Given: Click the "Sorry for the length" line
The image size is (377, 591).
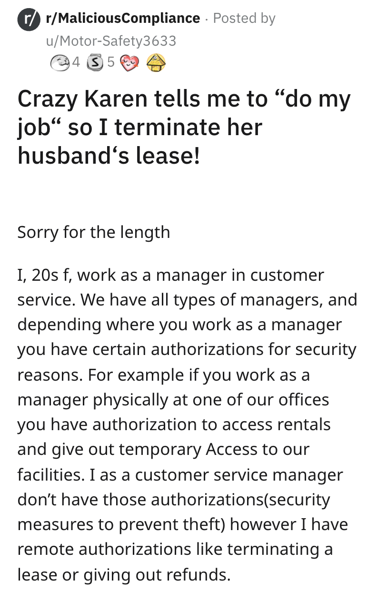Looking at the screenshot, I should point(94,232).
